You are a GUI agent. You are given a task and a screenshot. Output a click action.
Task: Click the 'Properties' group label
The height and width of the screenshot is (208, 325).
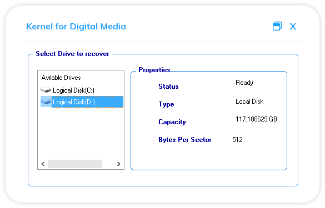click(154, 70)
